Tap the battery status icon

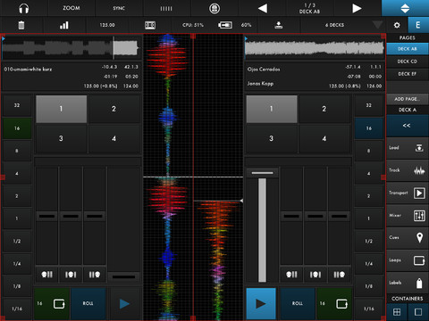(x=225, y=25)
